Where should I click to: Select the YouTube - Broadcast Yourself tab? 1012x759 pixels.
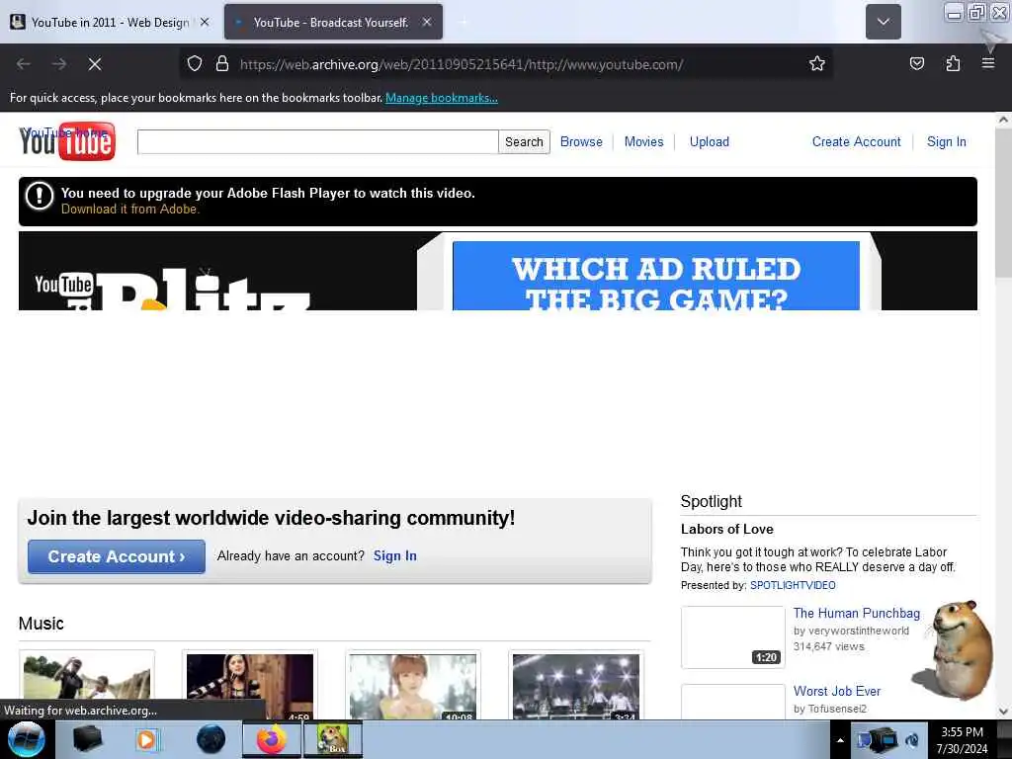333,22
